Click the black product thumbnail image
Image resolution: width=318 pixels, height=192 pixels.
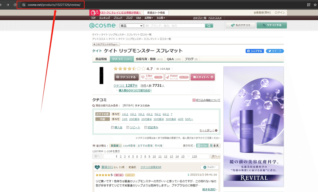coord(101,75)
